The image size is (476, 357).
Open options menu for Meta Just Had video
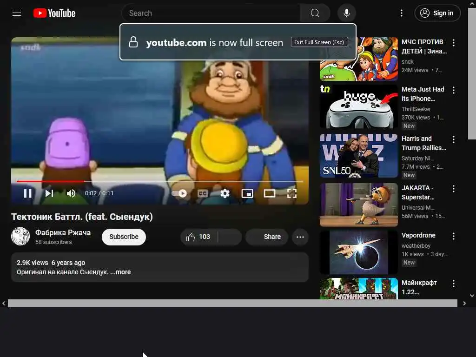click(x=454, y=90)
